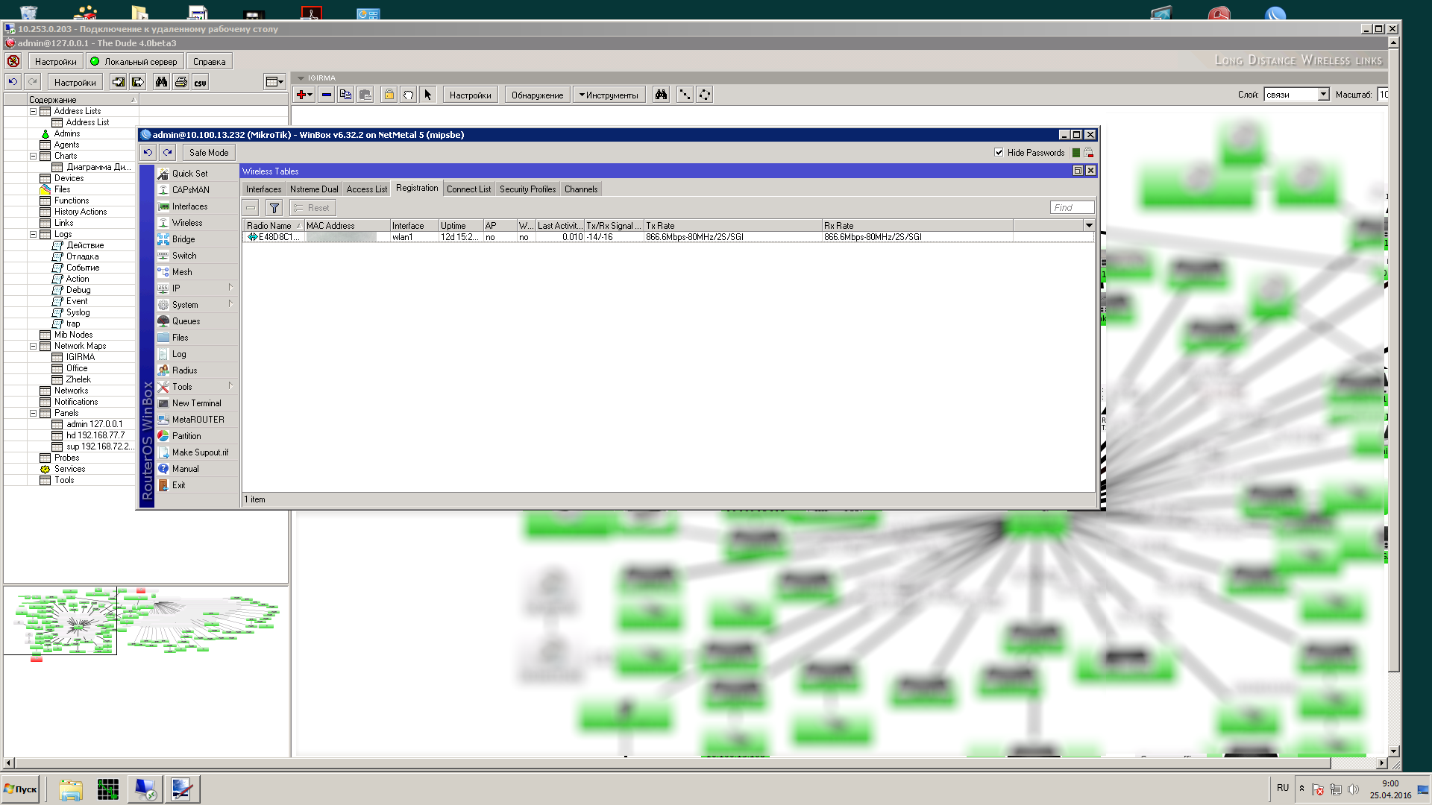Collapse the Network Maps tree node
The image size is (1432, 805).
33,346
